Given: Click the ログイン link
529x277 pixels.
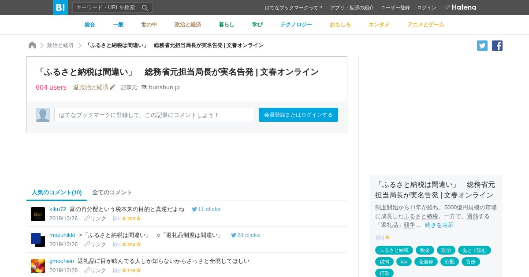Looking at the screenshot, I should [x=427, y=7].
